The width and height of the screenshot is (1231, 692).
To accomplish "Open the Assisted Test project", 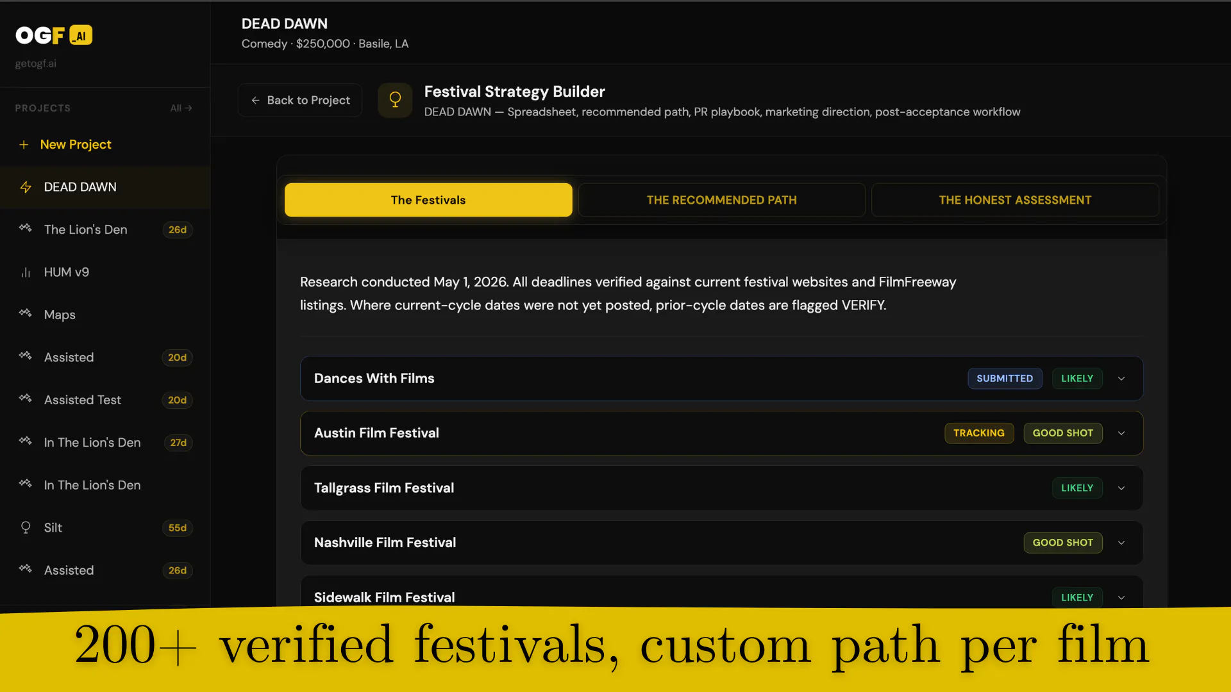I will point(105,400).
